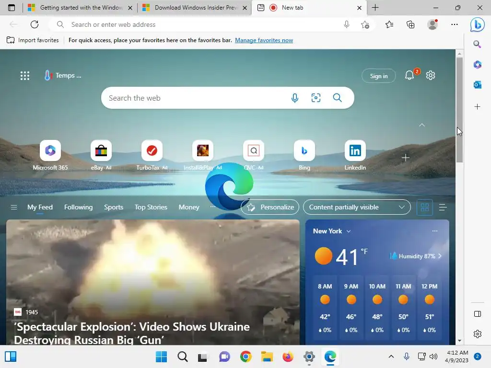Open the app launcher grid
Screen dimensions: 491x368
(25, 75)
